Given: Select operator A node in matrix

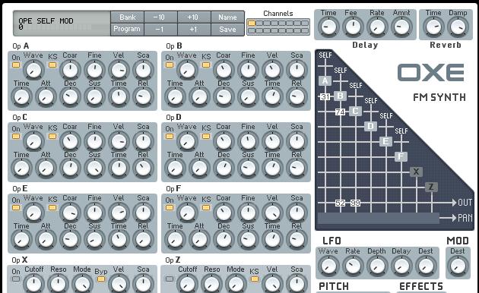Looking at the screenshot, I should click(325, 80).
